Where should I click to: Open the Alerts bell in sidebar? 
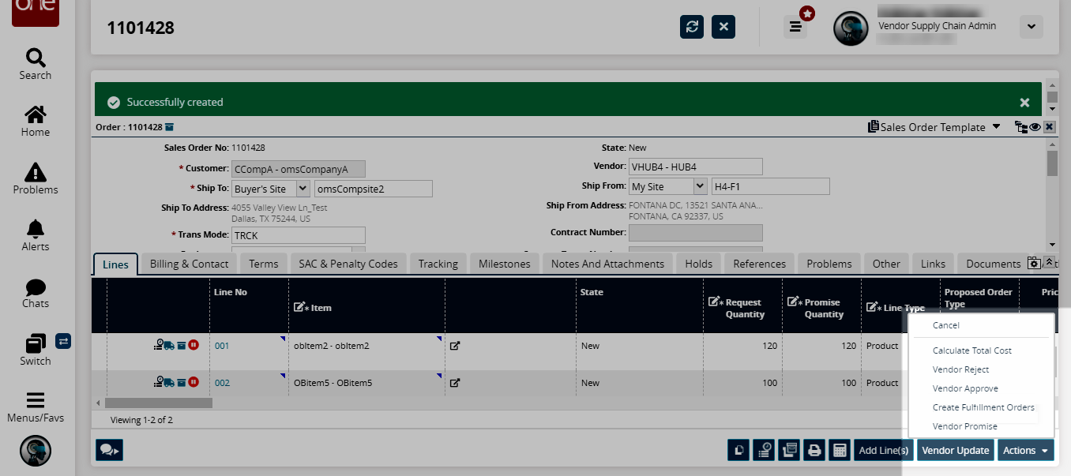tap(36, 235)
